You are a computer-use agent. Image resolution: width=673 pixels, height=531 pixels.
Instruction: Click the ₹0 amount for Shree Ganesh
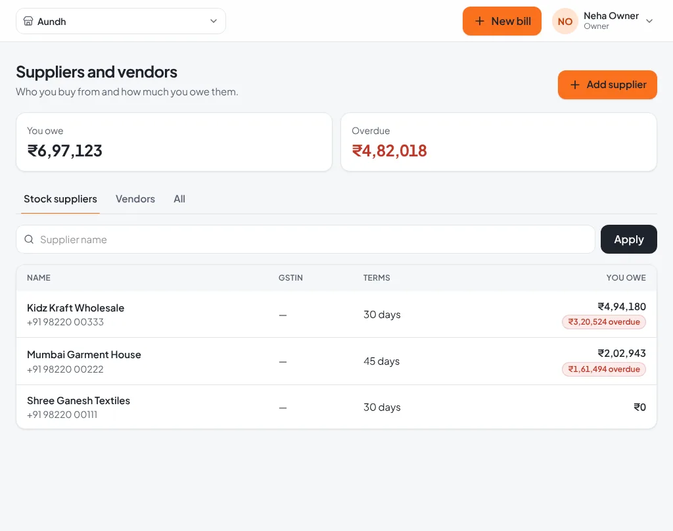pyautogui.click(x=639, y=407)
